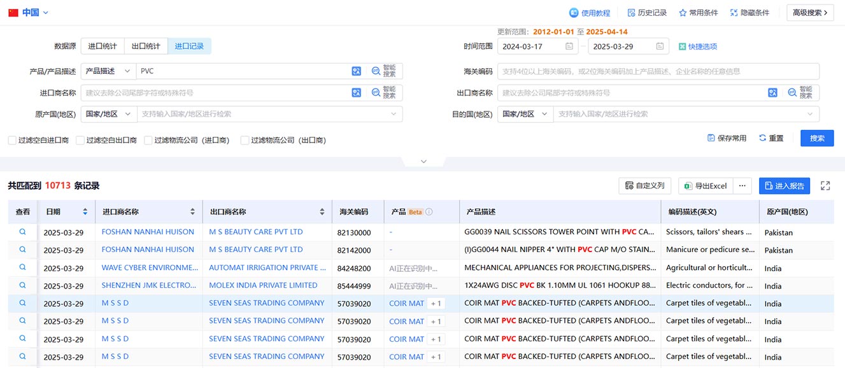Viewport: 845px width, 368px height.
Task: Toggle fullscreen for the results table
Action: [x=825, y=186]
